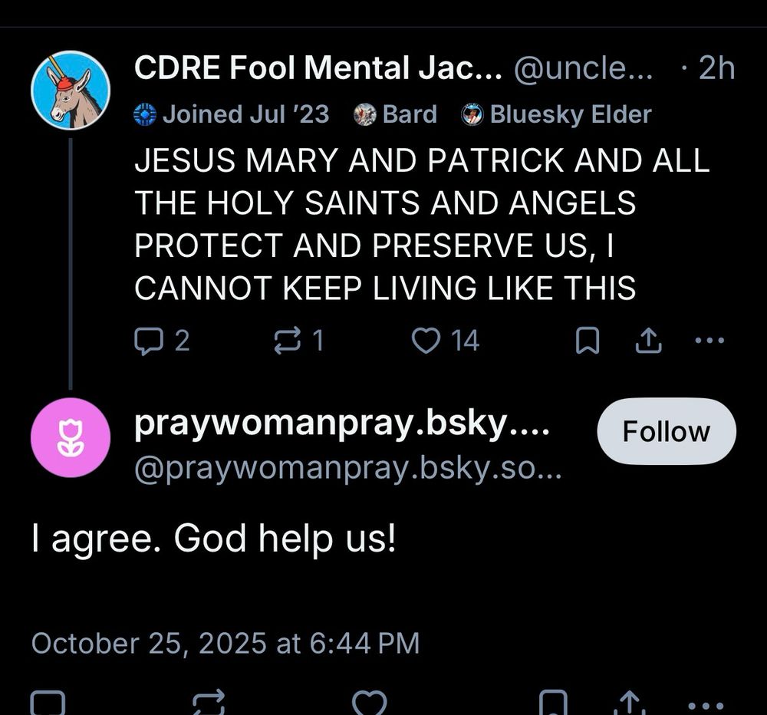This screenshot has height=715, width=767.
Task: Expand the truncated @uncle handle
Action: (584, 68)
